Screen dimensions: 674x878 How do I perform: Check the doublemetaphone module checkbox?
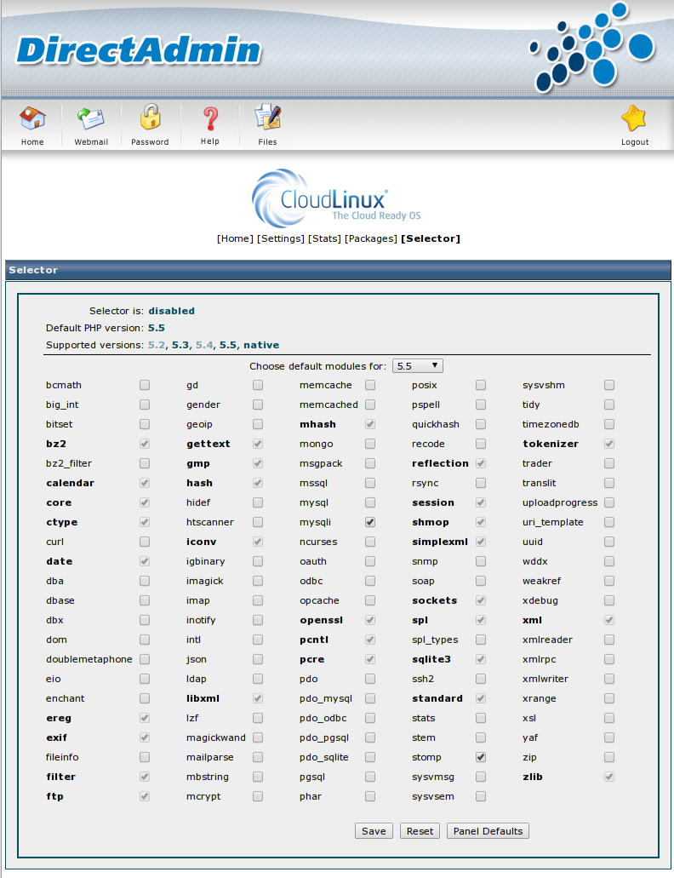[x=145, y=660]
